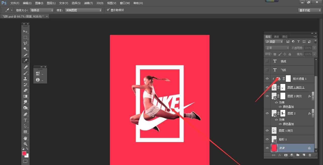The image size is (323, 165).
Task: Hide the 背景 layer using its eye
Action: pyautogui.click(x=267, y=148)
